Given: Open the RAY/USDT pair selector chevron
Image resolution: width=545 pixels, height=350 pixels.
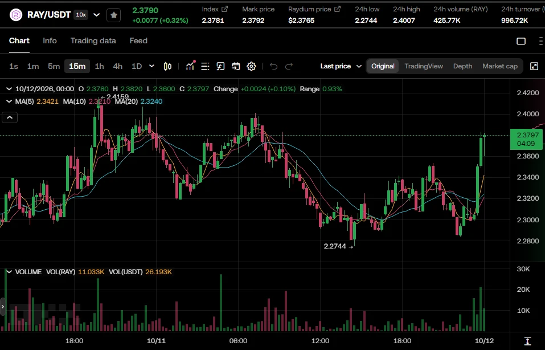Looking at the screenshot, I should (97, 15).
